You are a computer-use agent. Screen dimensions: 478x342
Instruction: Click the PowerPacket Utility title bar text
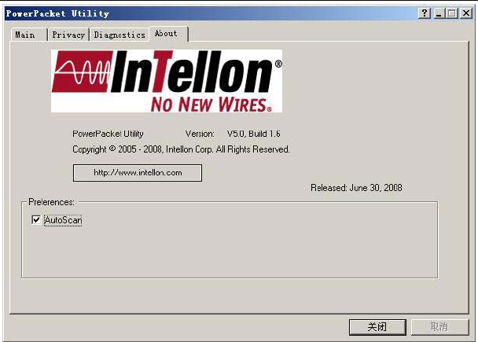click(57, 13)
